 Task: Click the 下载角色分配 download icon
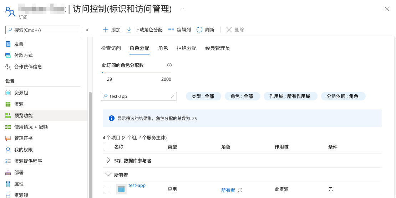click(x=129, y=30)
